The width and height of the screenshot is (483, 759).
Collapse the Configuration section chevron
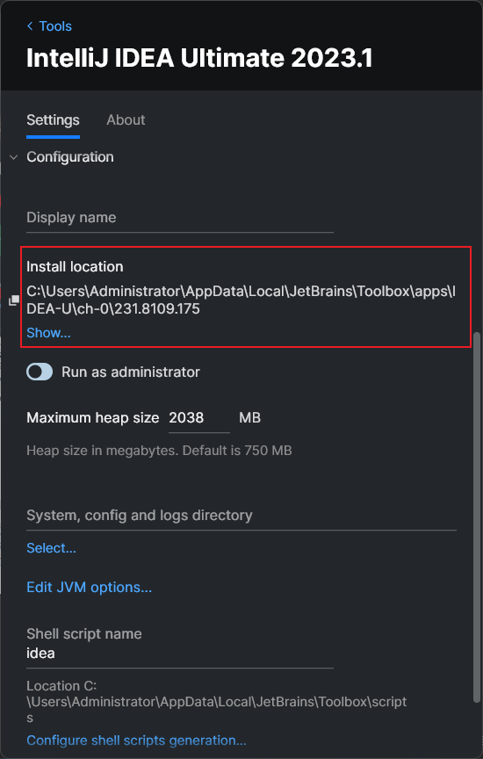(14, 157)
